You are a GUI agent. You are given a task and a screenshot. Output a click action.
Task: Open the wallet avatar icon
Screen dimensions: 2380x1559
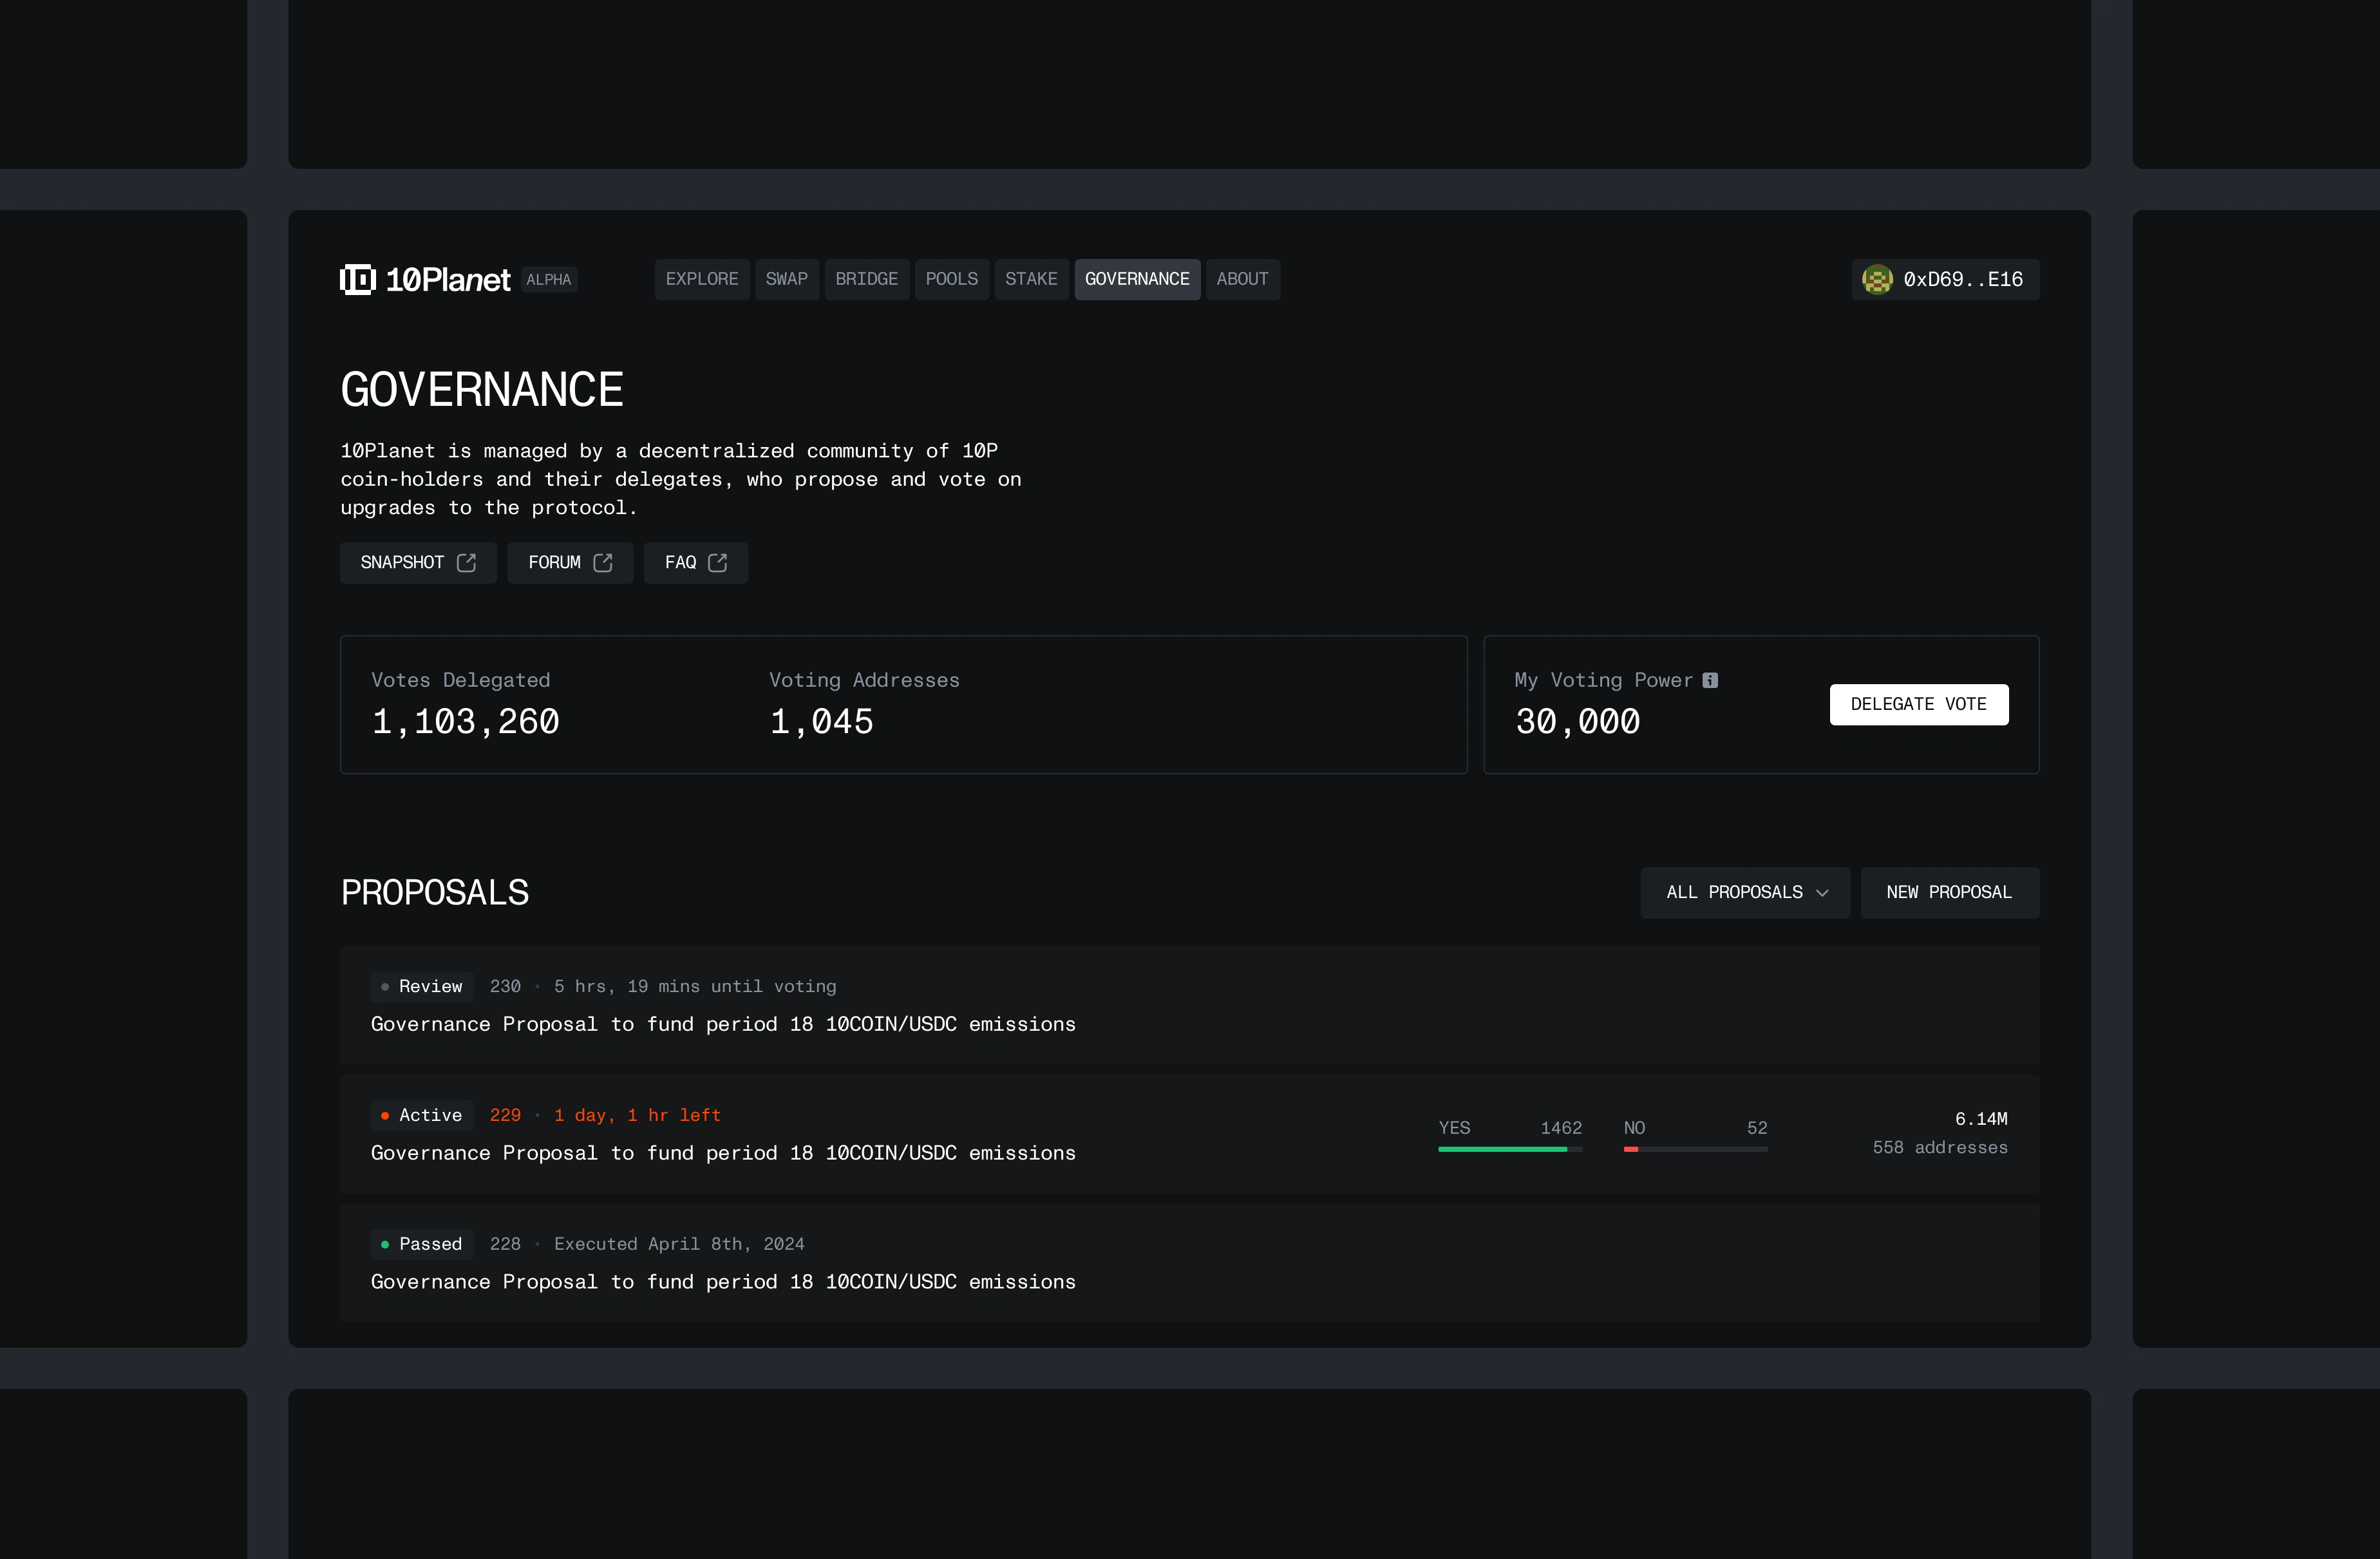coord(1877,279)
